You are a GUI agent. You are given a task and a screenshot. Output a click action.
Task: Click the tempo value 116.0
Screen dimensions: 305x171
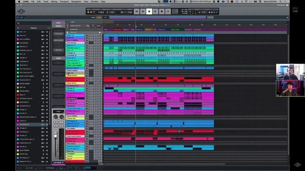click(x=101, y=12)
